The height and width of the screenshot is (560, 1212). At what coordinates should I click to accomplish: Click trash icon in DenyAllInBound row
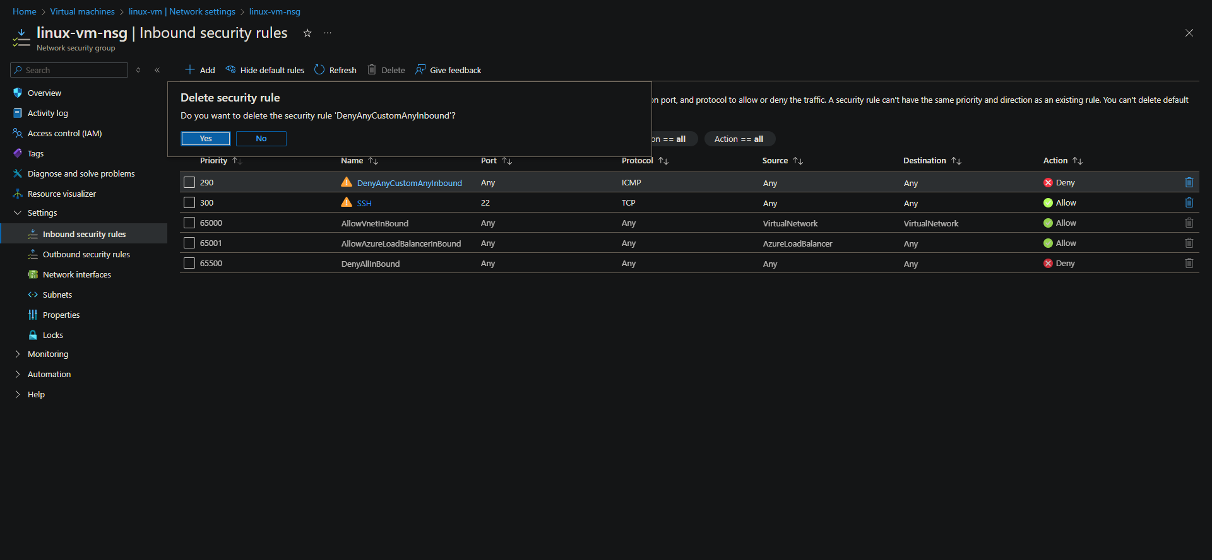[1189, 264]
